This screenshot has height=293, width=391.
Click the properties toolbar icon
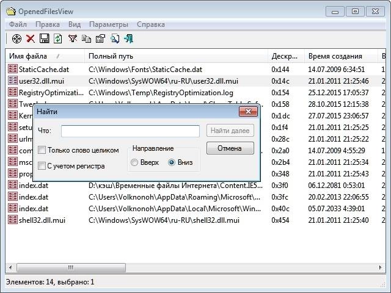click(x=100, y=38)
